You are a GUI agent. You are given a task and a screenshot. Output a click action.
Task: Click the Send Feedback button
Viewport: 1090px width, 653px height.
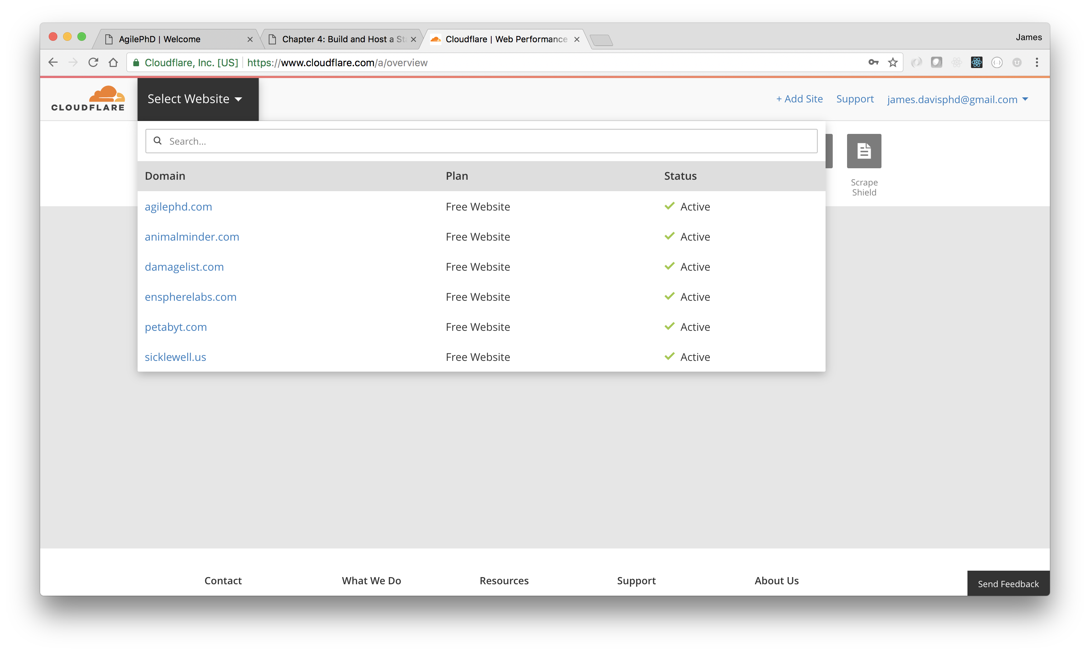pos(1008,584)
